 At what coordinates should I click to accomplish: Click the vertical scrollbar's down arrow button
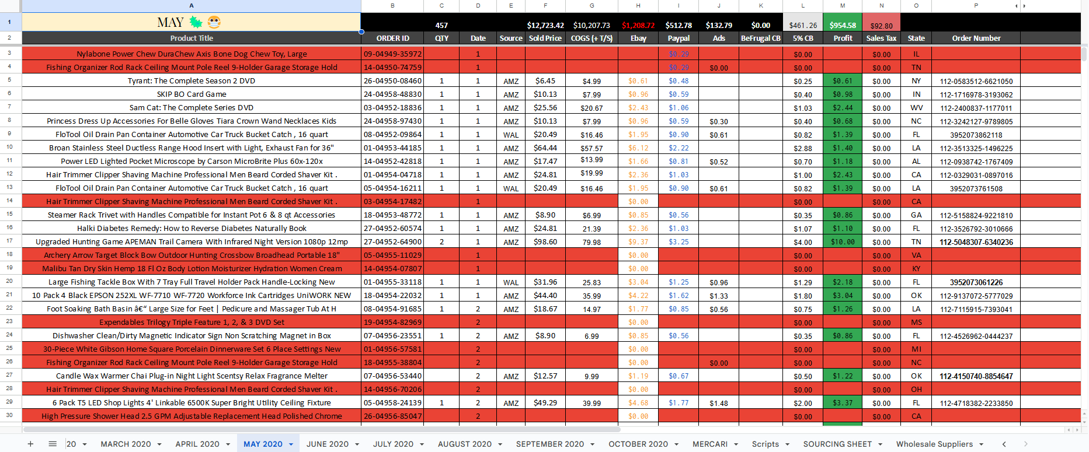1084,421
